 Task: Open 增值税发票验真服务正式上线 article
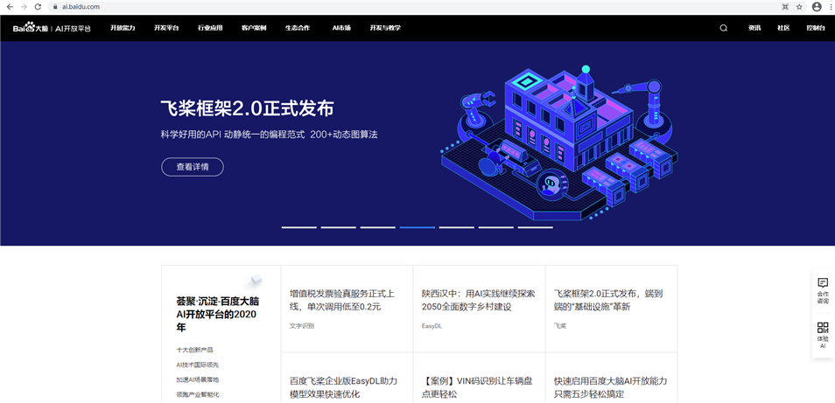click(x=342, y=300)
